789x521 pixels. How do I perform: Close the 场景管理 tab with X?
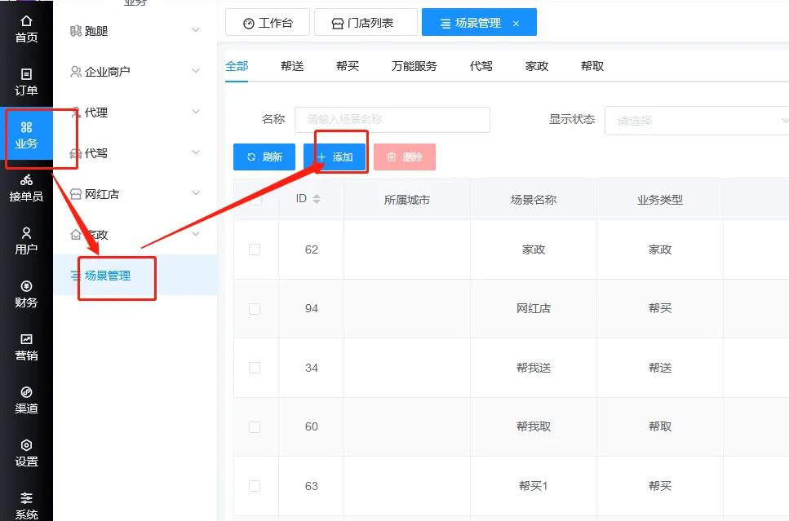click(516, 24)
